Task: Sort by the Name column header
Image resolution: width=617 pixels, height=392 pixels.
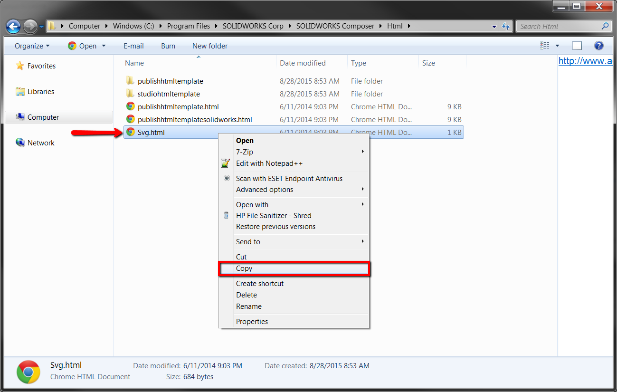Action: (x=134, y=63)
